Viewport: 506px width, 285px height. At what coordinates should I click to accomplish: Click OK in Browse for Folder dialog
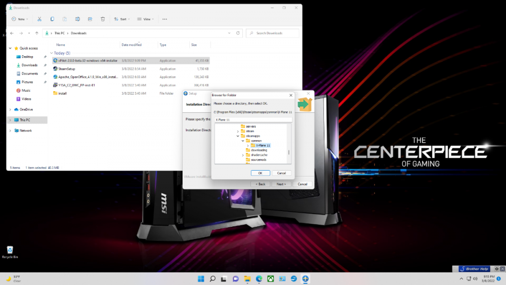[x=260, y=173]
